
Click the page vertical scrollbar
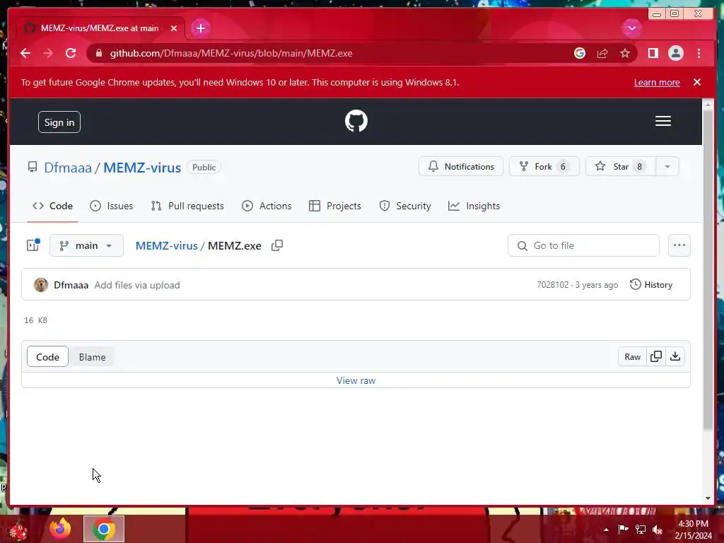708,270
